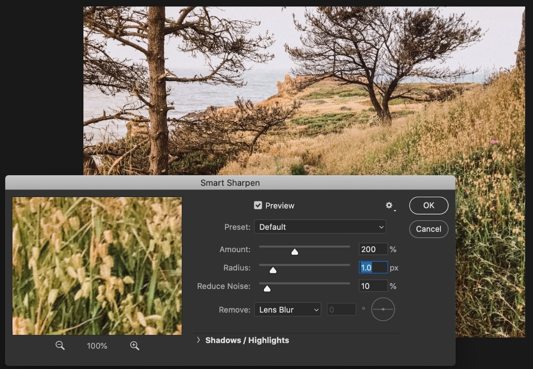This screenshot has width=533, height=369.
Task: Click the Reduce Noise slider handle
Action: 267,288
